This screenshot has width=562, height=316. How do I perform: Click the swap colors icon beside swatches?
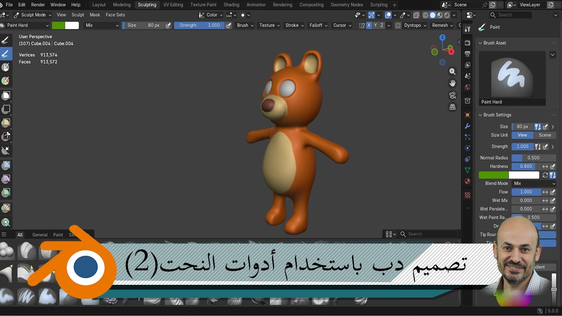tap(545, 175)
